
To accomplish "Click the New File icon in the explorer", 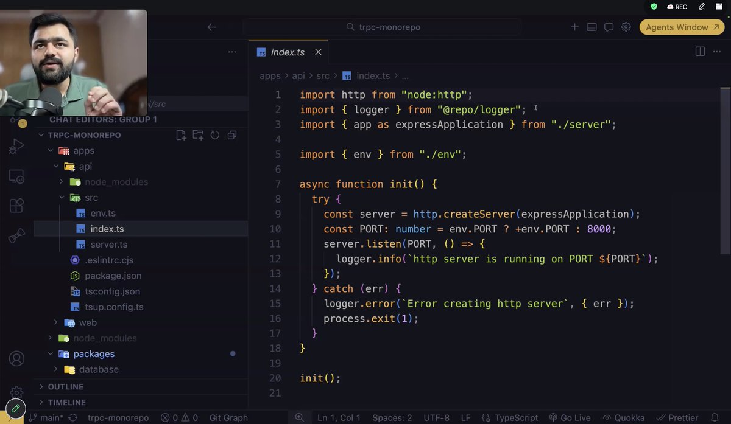I will (x=180, y=135).
